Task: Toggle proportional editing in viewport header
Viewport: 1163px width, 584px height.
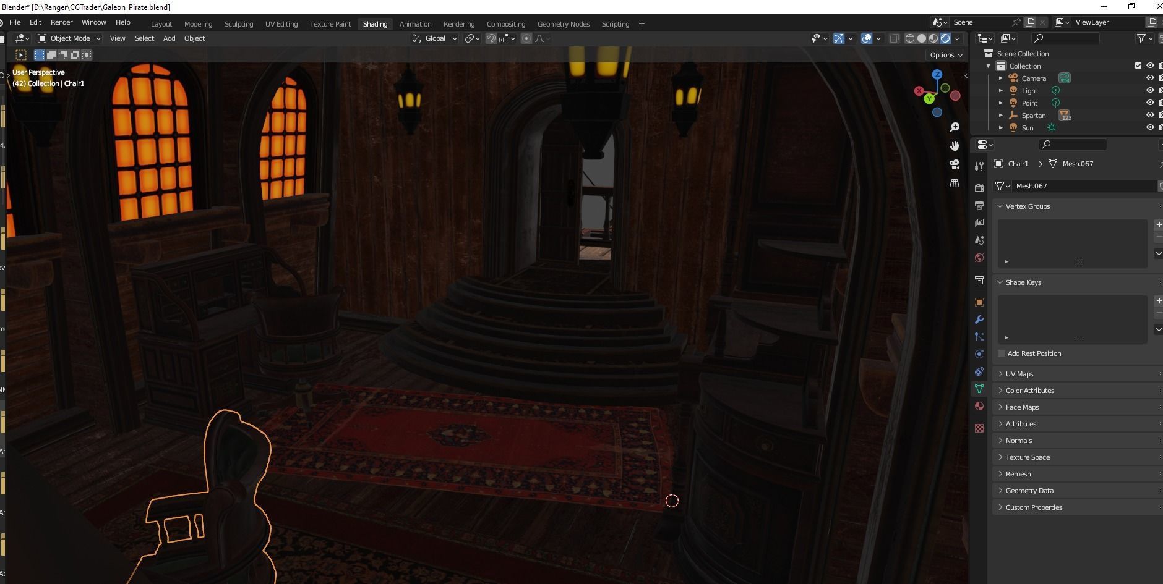Action: 526,38
